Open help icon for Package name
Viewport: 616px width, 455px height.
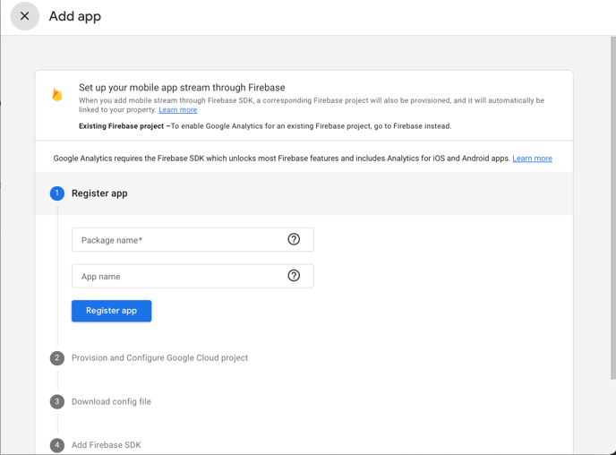pyautogui.click(x=294, y=239)
